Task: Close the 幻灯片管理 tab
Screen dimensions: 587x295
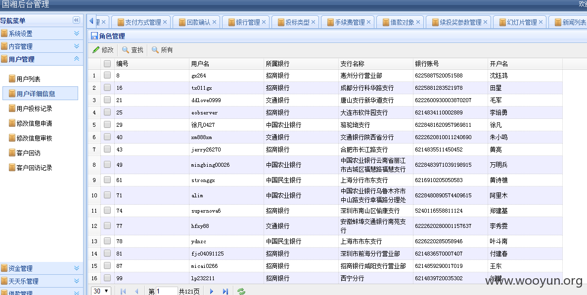Action: (x=541, y=22)
